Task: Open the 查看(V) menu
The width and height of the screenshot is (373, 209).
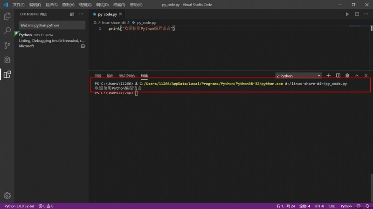Action: point(68,5)
